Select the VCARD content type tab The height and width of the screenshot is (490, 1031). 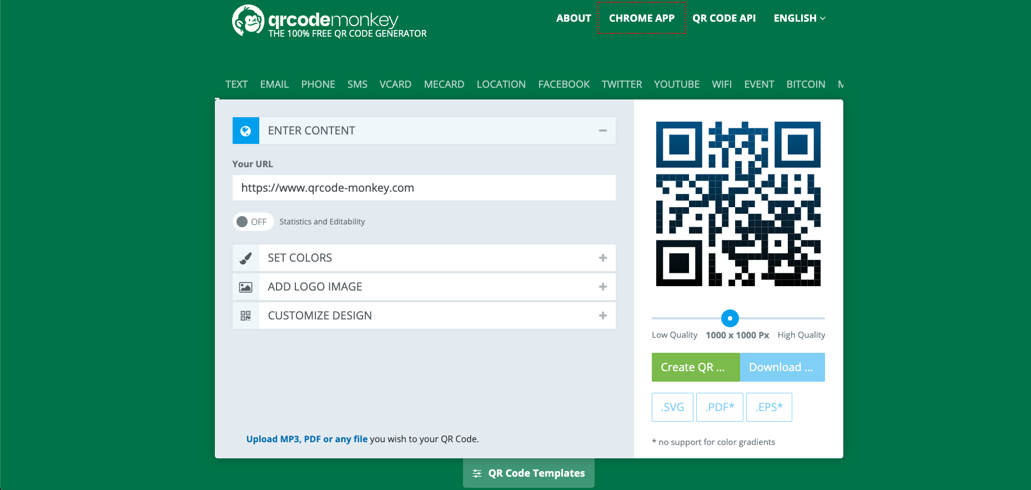395,84
